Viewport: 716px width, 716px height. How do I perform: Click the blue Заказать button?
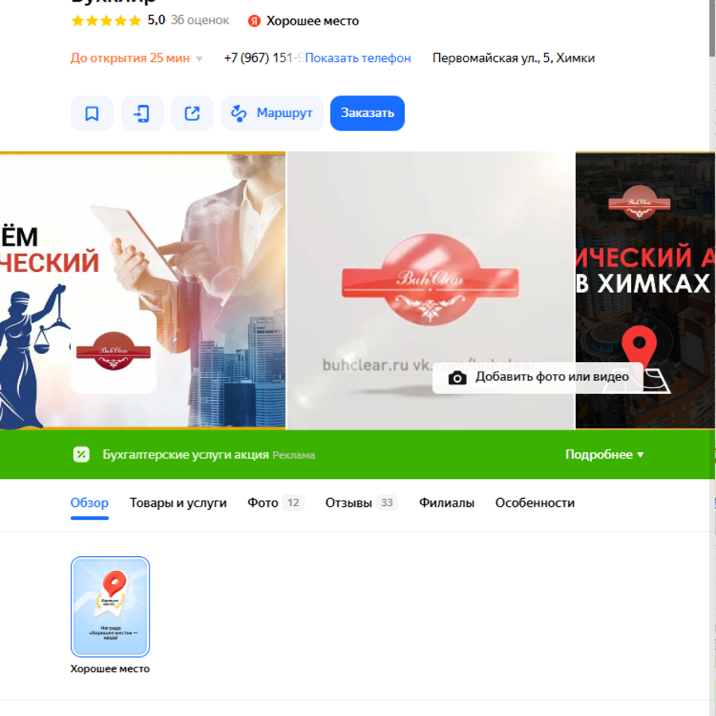pos(367,113)
